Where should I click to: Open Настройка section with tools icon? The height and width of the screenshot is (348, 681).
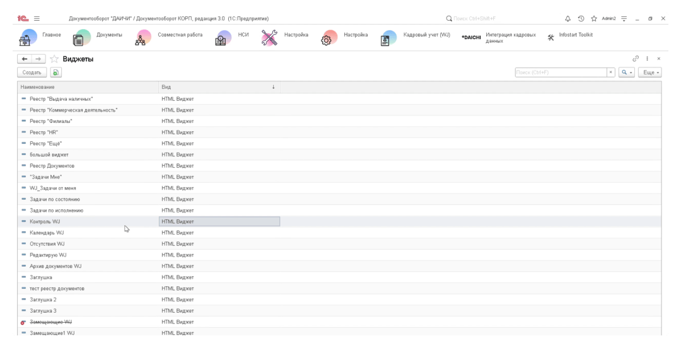[270, 38]
